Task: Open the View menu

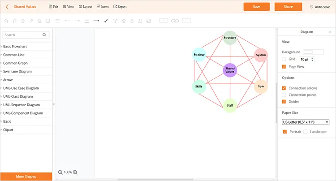Action: [x=69, y=7]
